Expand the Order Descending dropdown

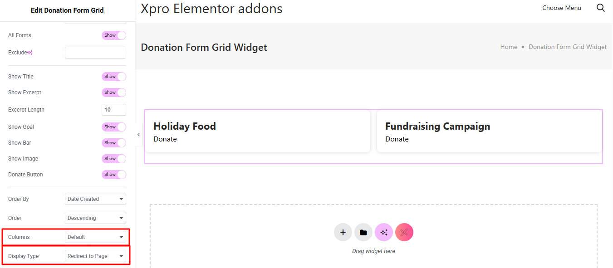click(x=95, y=218)
